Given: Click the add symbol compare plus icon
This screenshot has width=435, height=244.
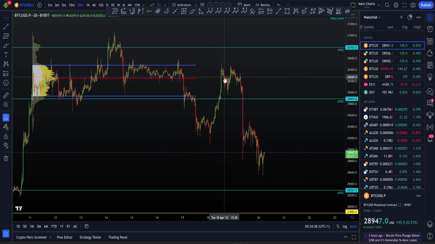Looking at the screenshot, I should coord(39,5).
